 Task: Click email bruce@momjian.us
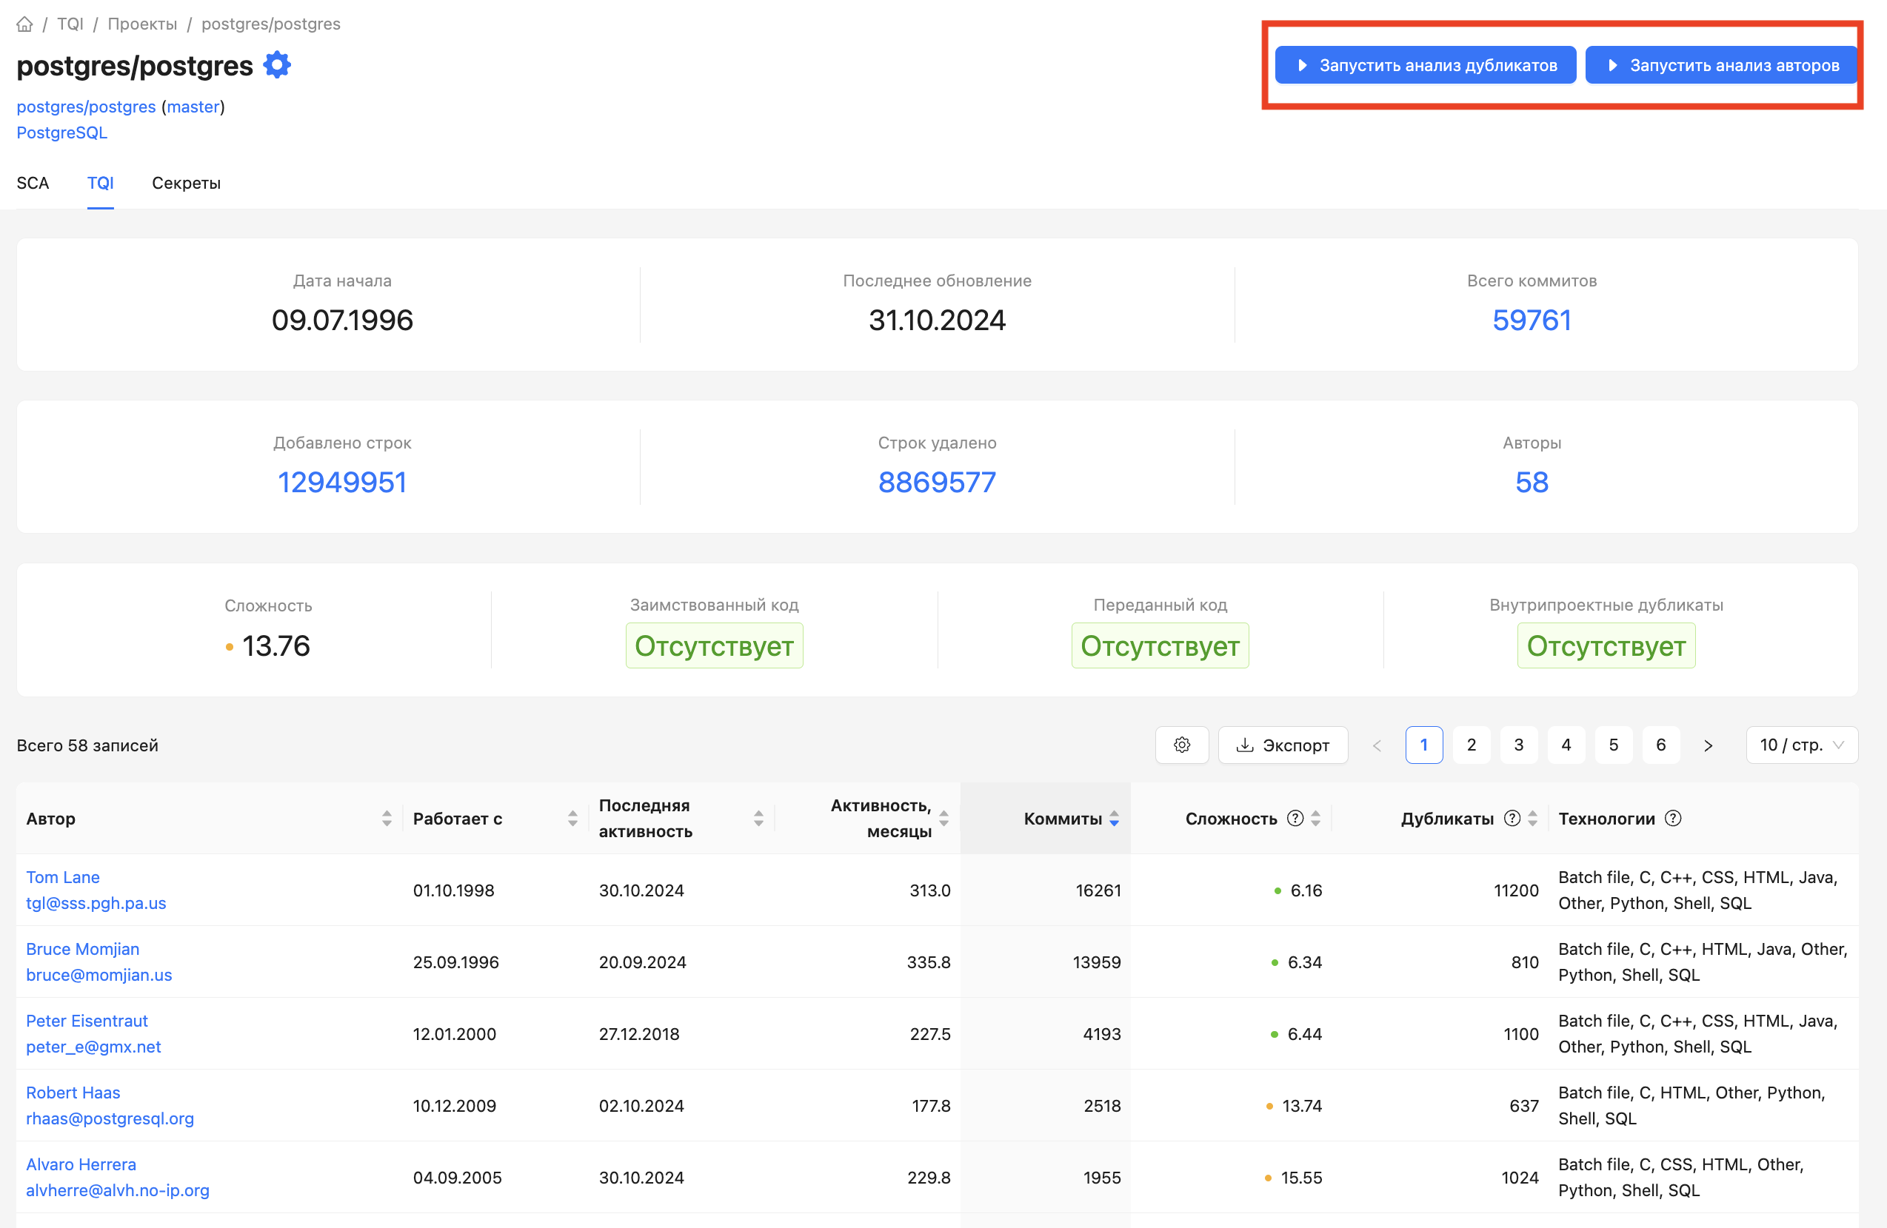pyautogui.click(x=99, y=974)
